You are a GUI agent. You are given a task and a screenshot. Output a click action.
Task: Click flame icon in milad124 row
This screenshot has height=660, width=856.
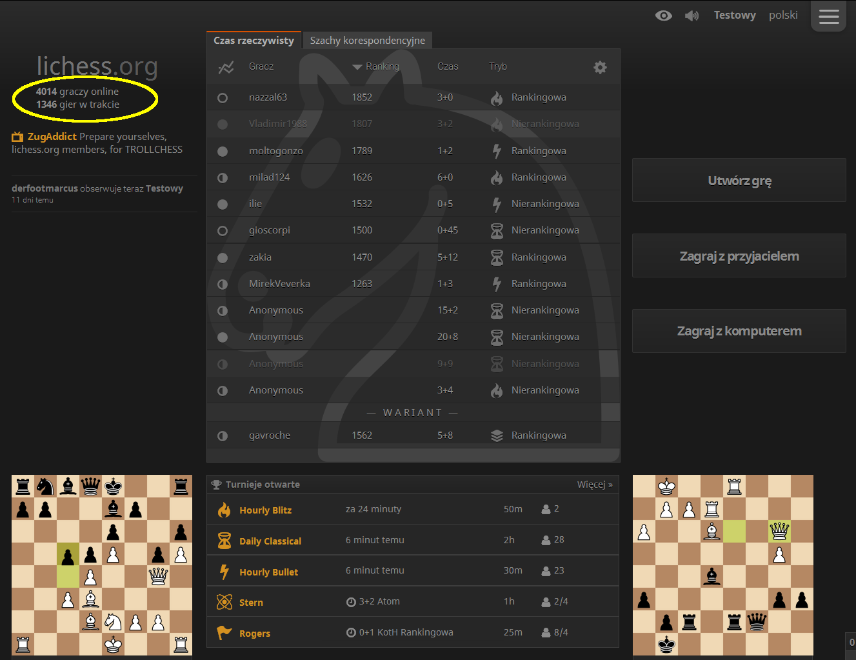coord(497,177)
